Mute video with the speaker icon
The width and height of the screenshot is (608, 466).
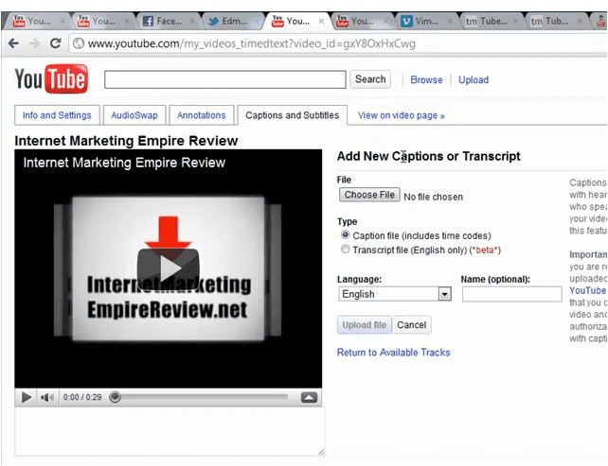coord(47,398)
